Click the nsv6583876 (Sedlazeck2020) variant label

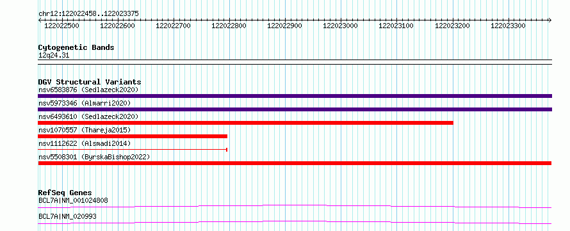(x=88, y=90)
